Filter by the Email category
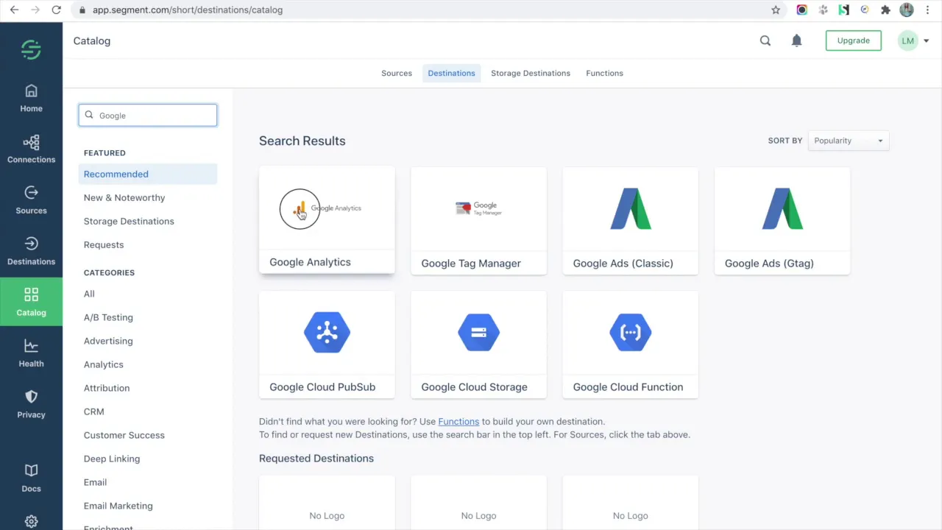Image resolution: width=942 pixels, height=530 pixels. coord(95,482)
